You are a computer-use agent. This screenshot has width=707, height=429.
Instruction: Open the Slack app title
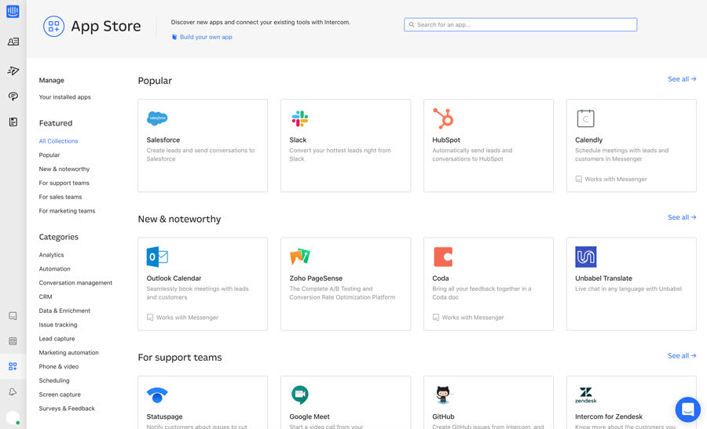298,140
